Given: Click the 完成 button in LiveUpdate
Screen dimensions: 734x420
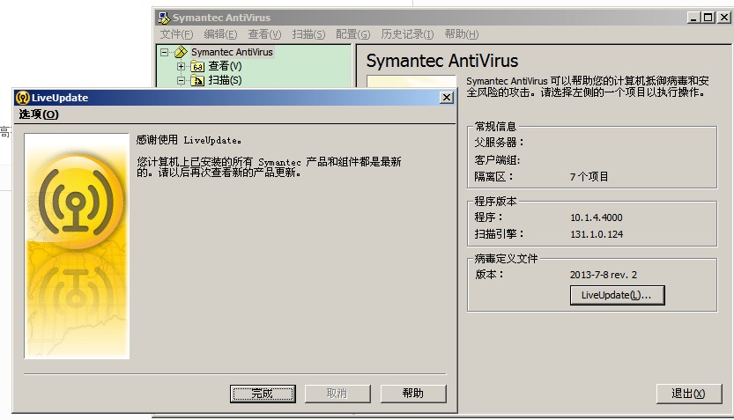Looking at the screenshot, I should pos(263,394).
